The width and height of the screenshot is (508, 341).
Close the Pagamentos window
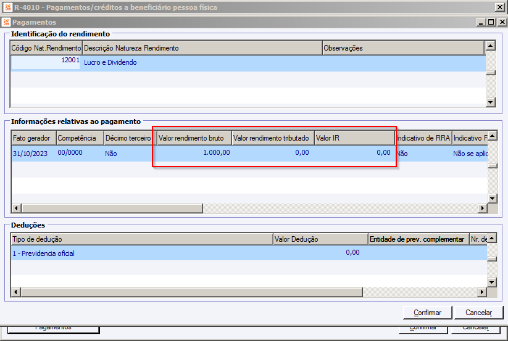coord(502,22)
